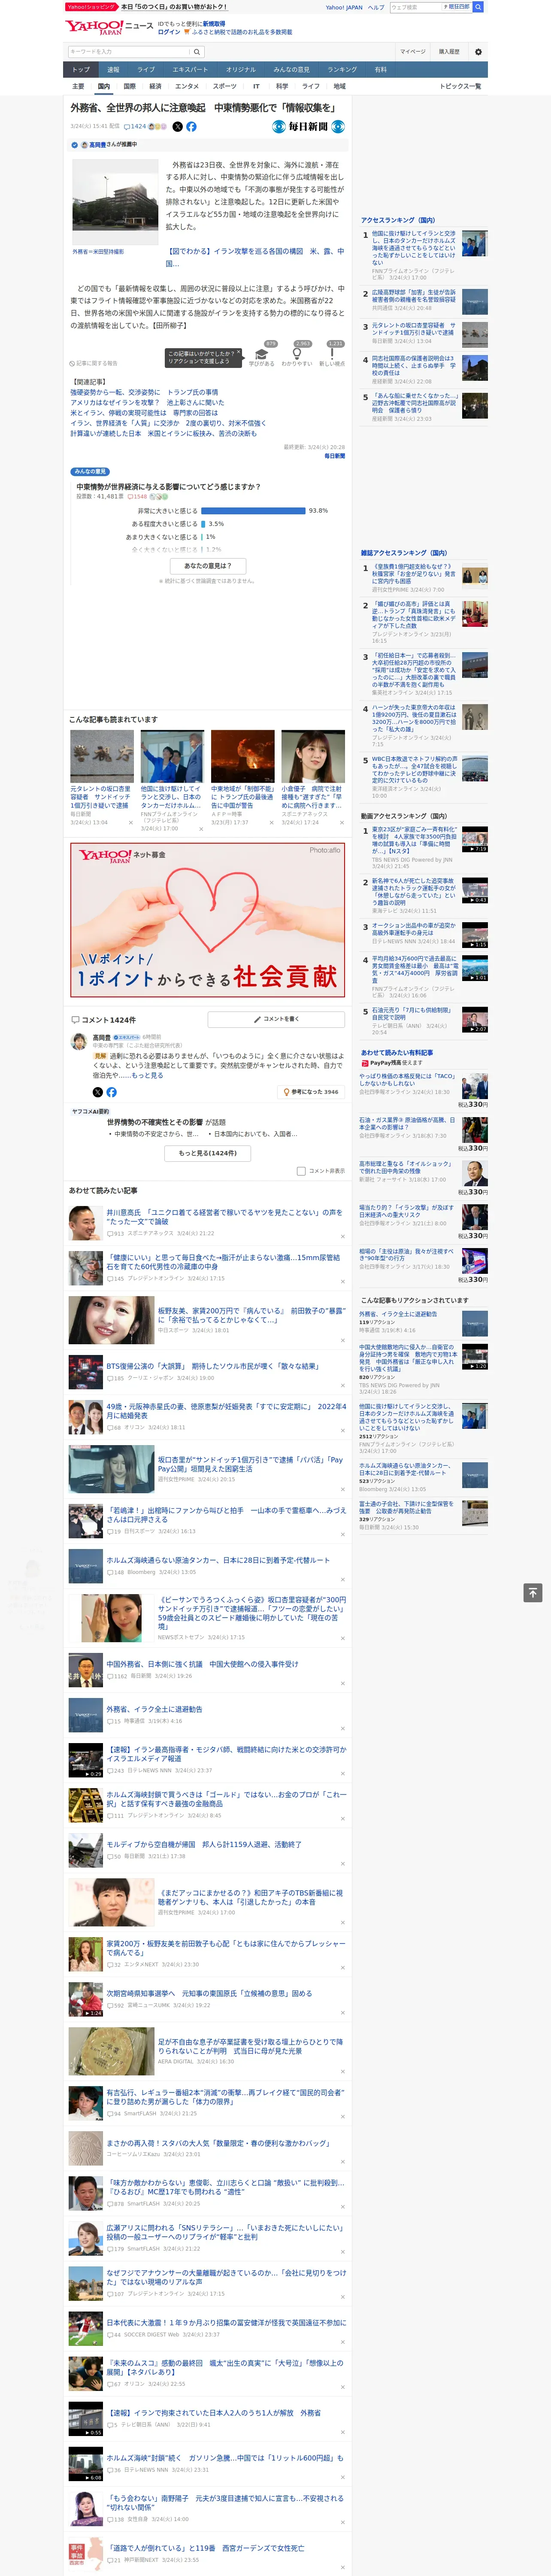
Task: Click the ヘルプ link at top
Action: point(375,7)
